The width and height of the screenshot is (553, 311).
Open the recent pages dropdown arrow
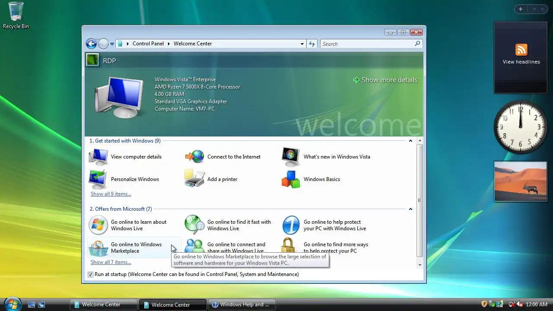tap(112, 44)
